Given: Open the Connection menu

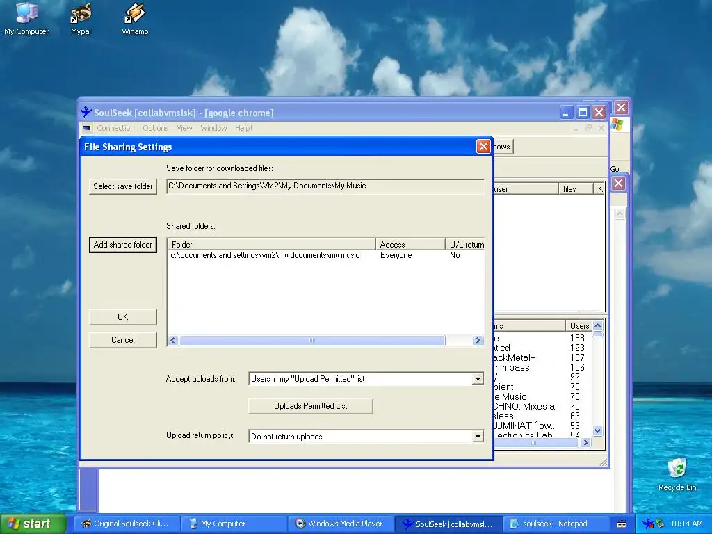Looking at the screenshot, I should pos(115,128).
